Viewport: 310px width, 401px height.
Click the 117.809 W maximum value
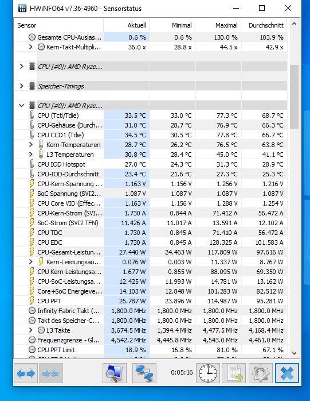pyautogui.click(x=222, y=252)
